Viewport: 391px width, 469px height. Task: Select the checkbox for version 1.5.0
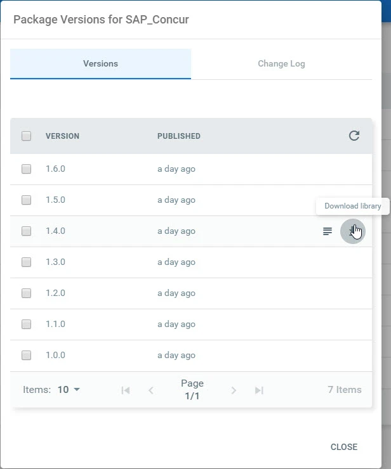pyautogui.click(x=27, y=200)
